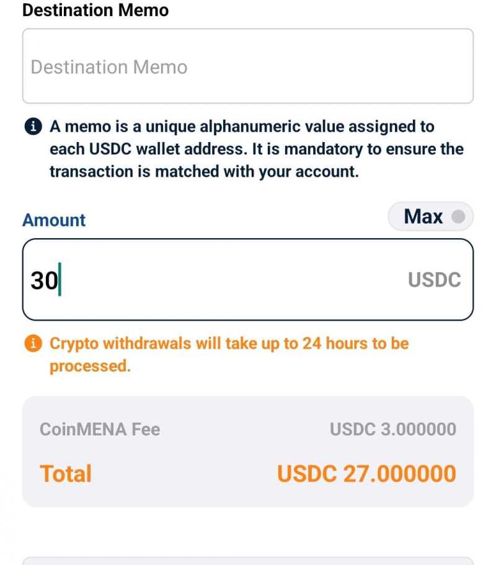Viewport: 496px width, 565px height.
Task: Click the orange "Total" label
Action: [x=66, y=474]
